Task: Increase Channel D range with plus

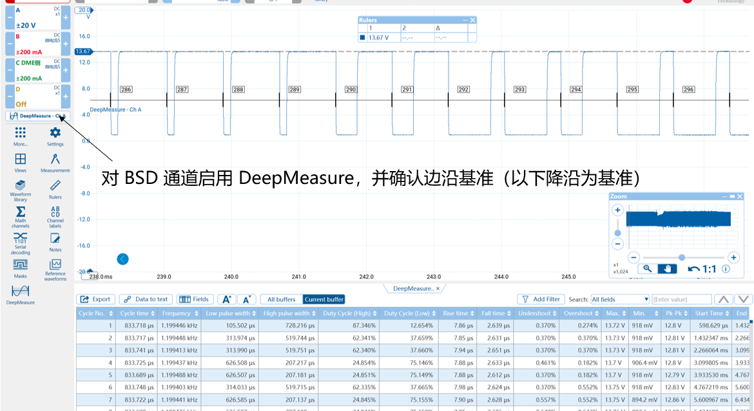Action: (66, 96)
